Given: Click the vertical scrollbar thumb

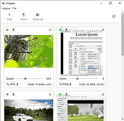Looking at the screenshot, I should point(123,35).
